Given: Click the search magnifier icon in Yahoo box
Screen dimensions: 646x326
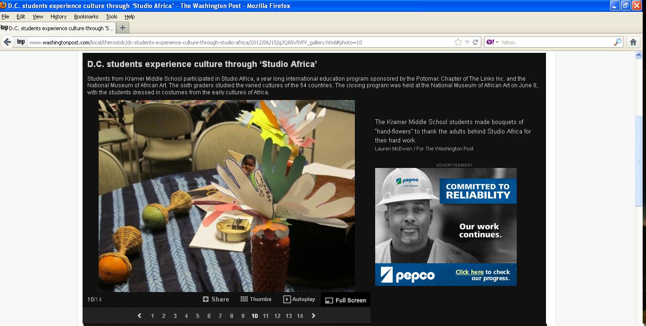Looking at the screenshot, I should 617,42.
